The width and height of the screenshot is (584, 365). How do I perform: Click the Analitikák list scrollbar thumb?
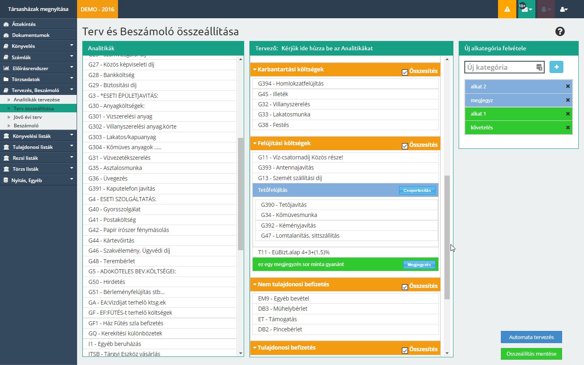[240, 194]
